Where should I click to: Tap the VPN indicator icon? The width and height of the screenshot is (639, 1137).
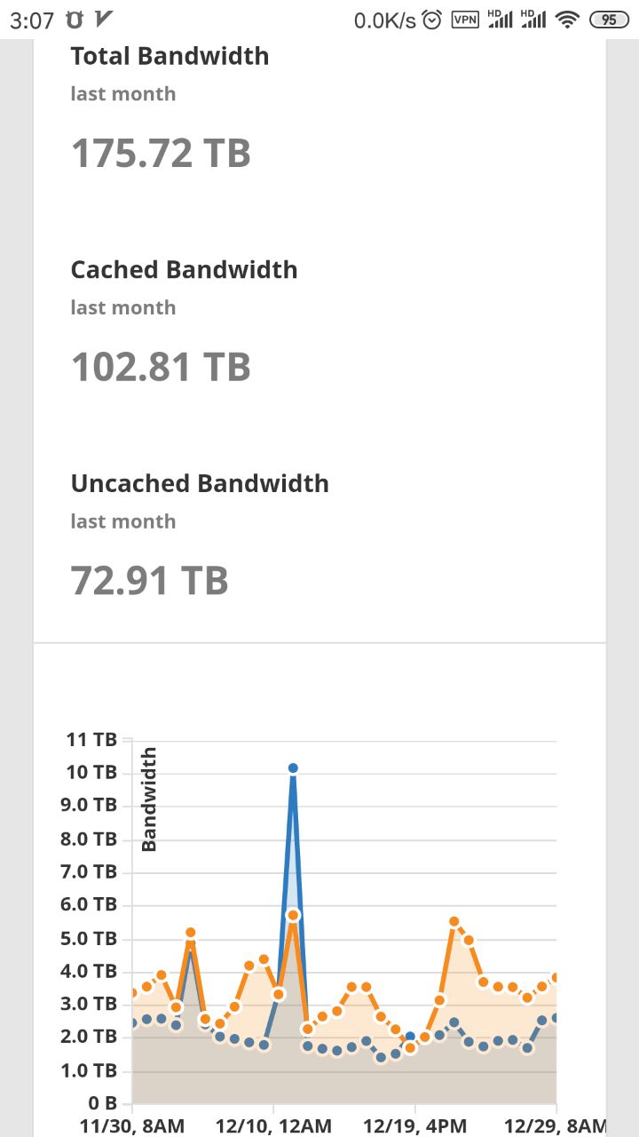tap(465, 20)
